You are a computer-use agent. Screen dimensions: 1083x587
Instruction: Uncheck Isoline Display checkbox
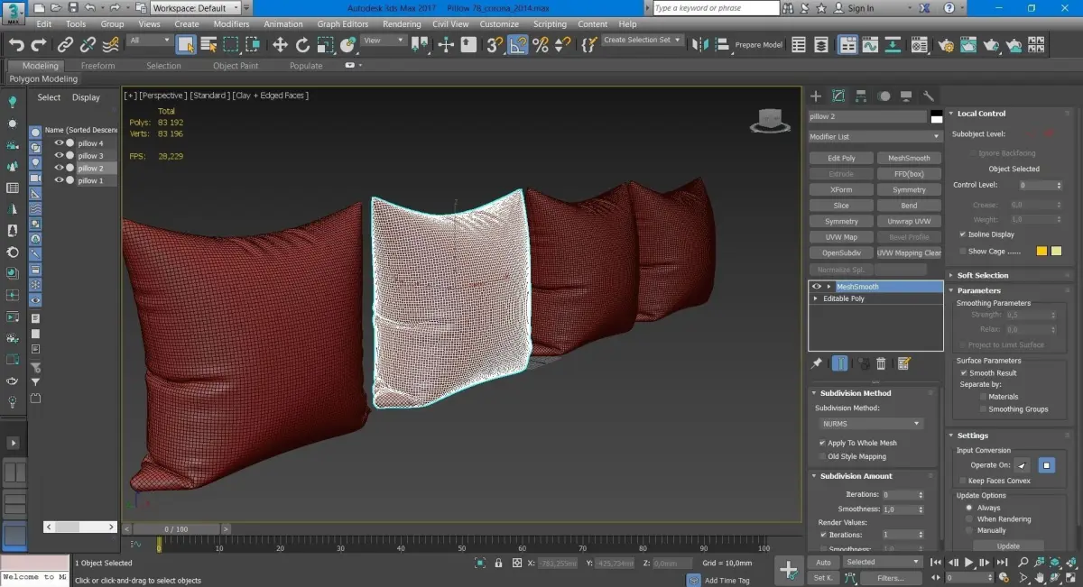pyautogui.click(x=963, y=234)
